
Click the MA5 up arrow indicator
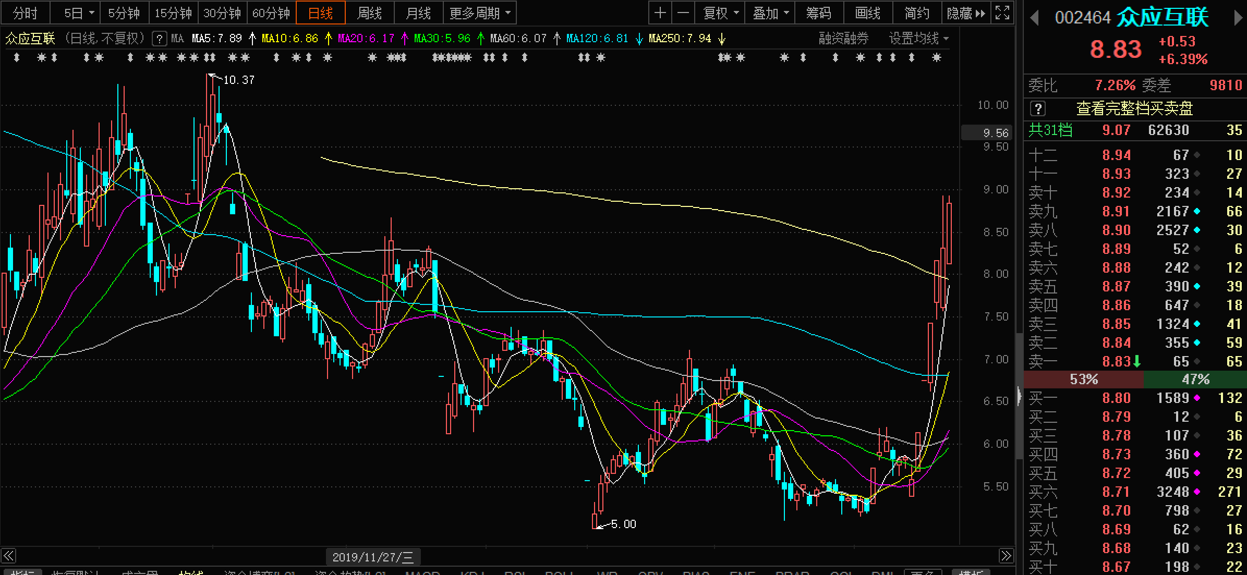click(x=252, y=39)
